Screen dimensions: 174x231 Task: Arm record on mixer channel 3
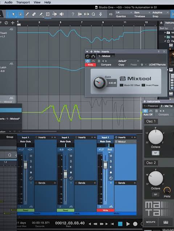tap(111, 172)
